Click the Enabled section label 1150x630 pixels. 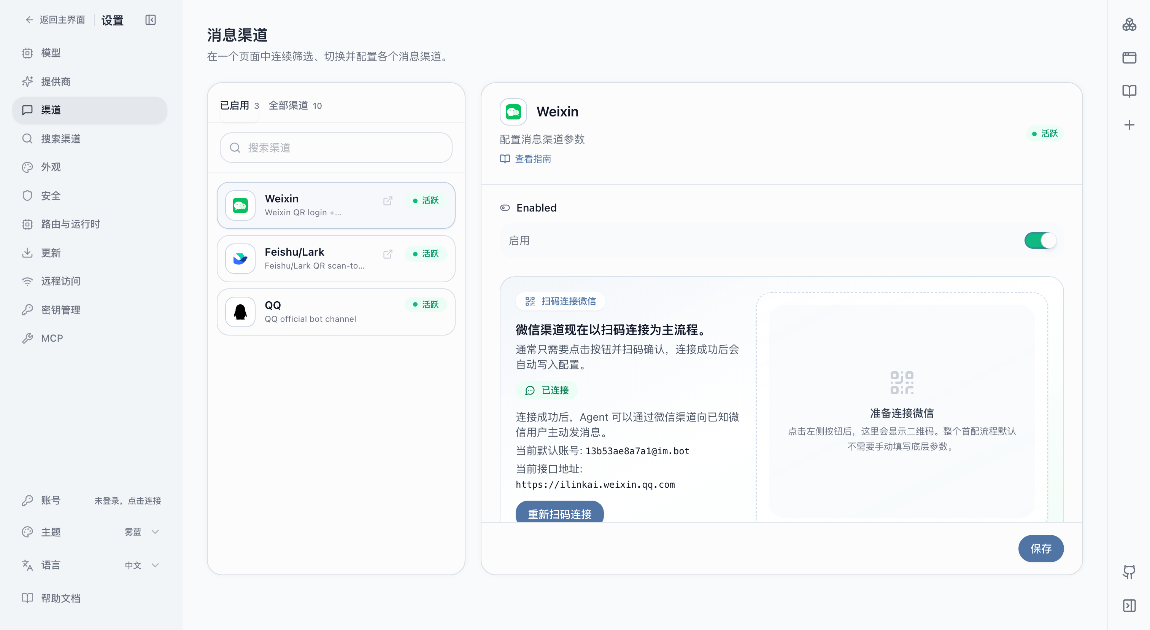pyautogui.click(x=536, y=208)
